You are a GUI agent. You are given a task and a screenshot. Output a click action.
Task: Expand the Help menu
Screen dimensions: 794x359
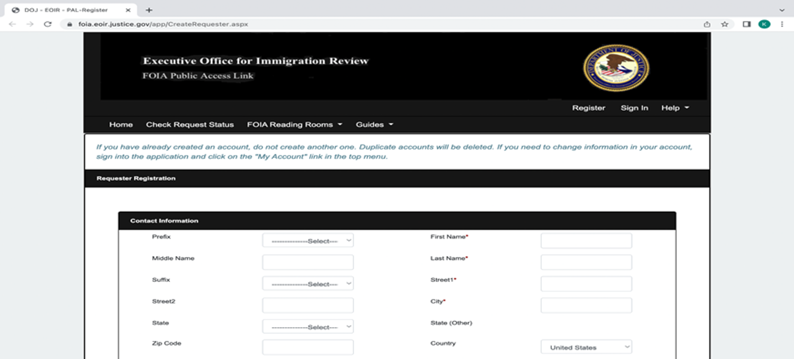tap(675, 108)
